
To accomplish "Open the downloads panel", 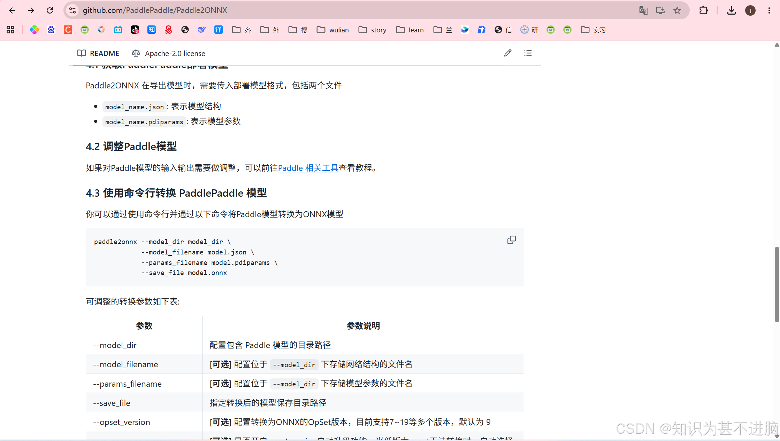I will coord(731,10).
